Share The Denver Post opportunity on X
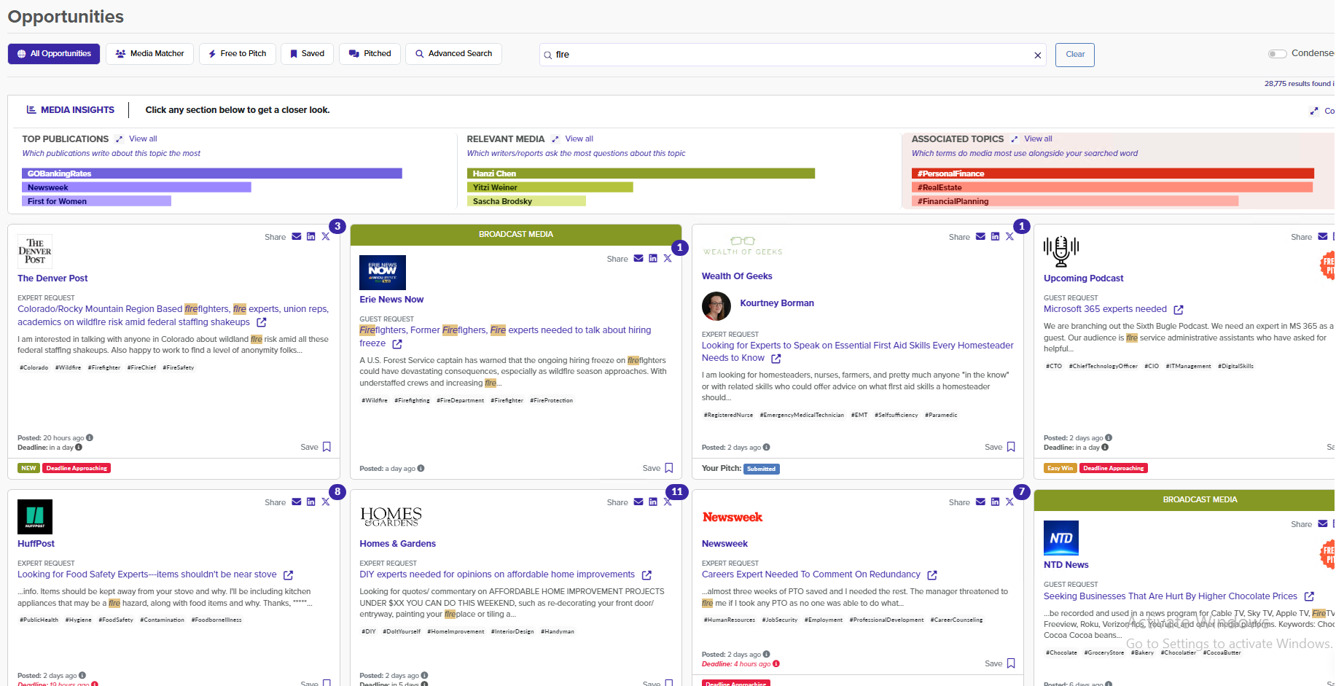The image size is (1336, 686). point(326,237)
